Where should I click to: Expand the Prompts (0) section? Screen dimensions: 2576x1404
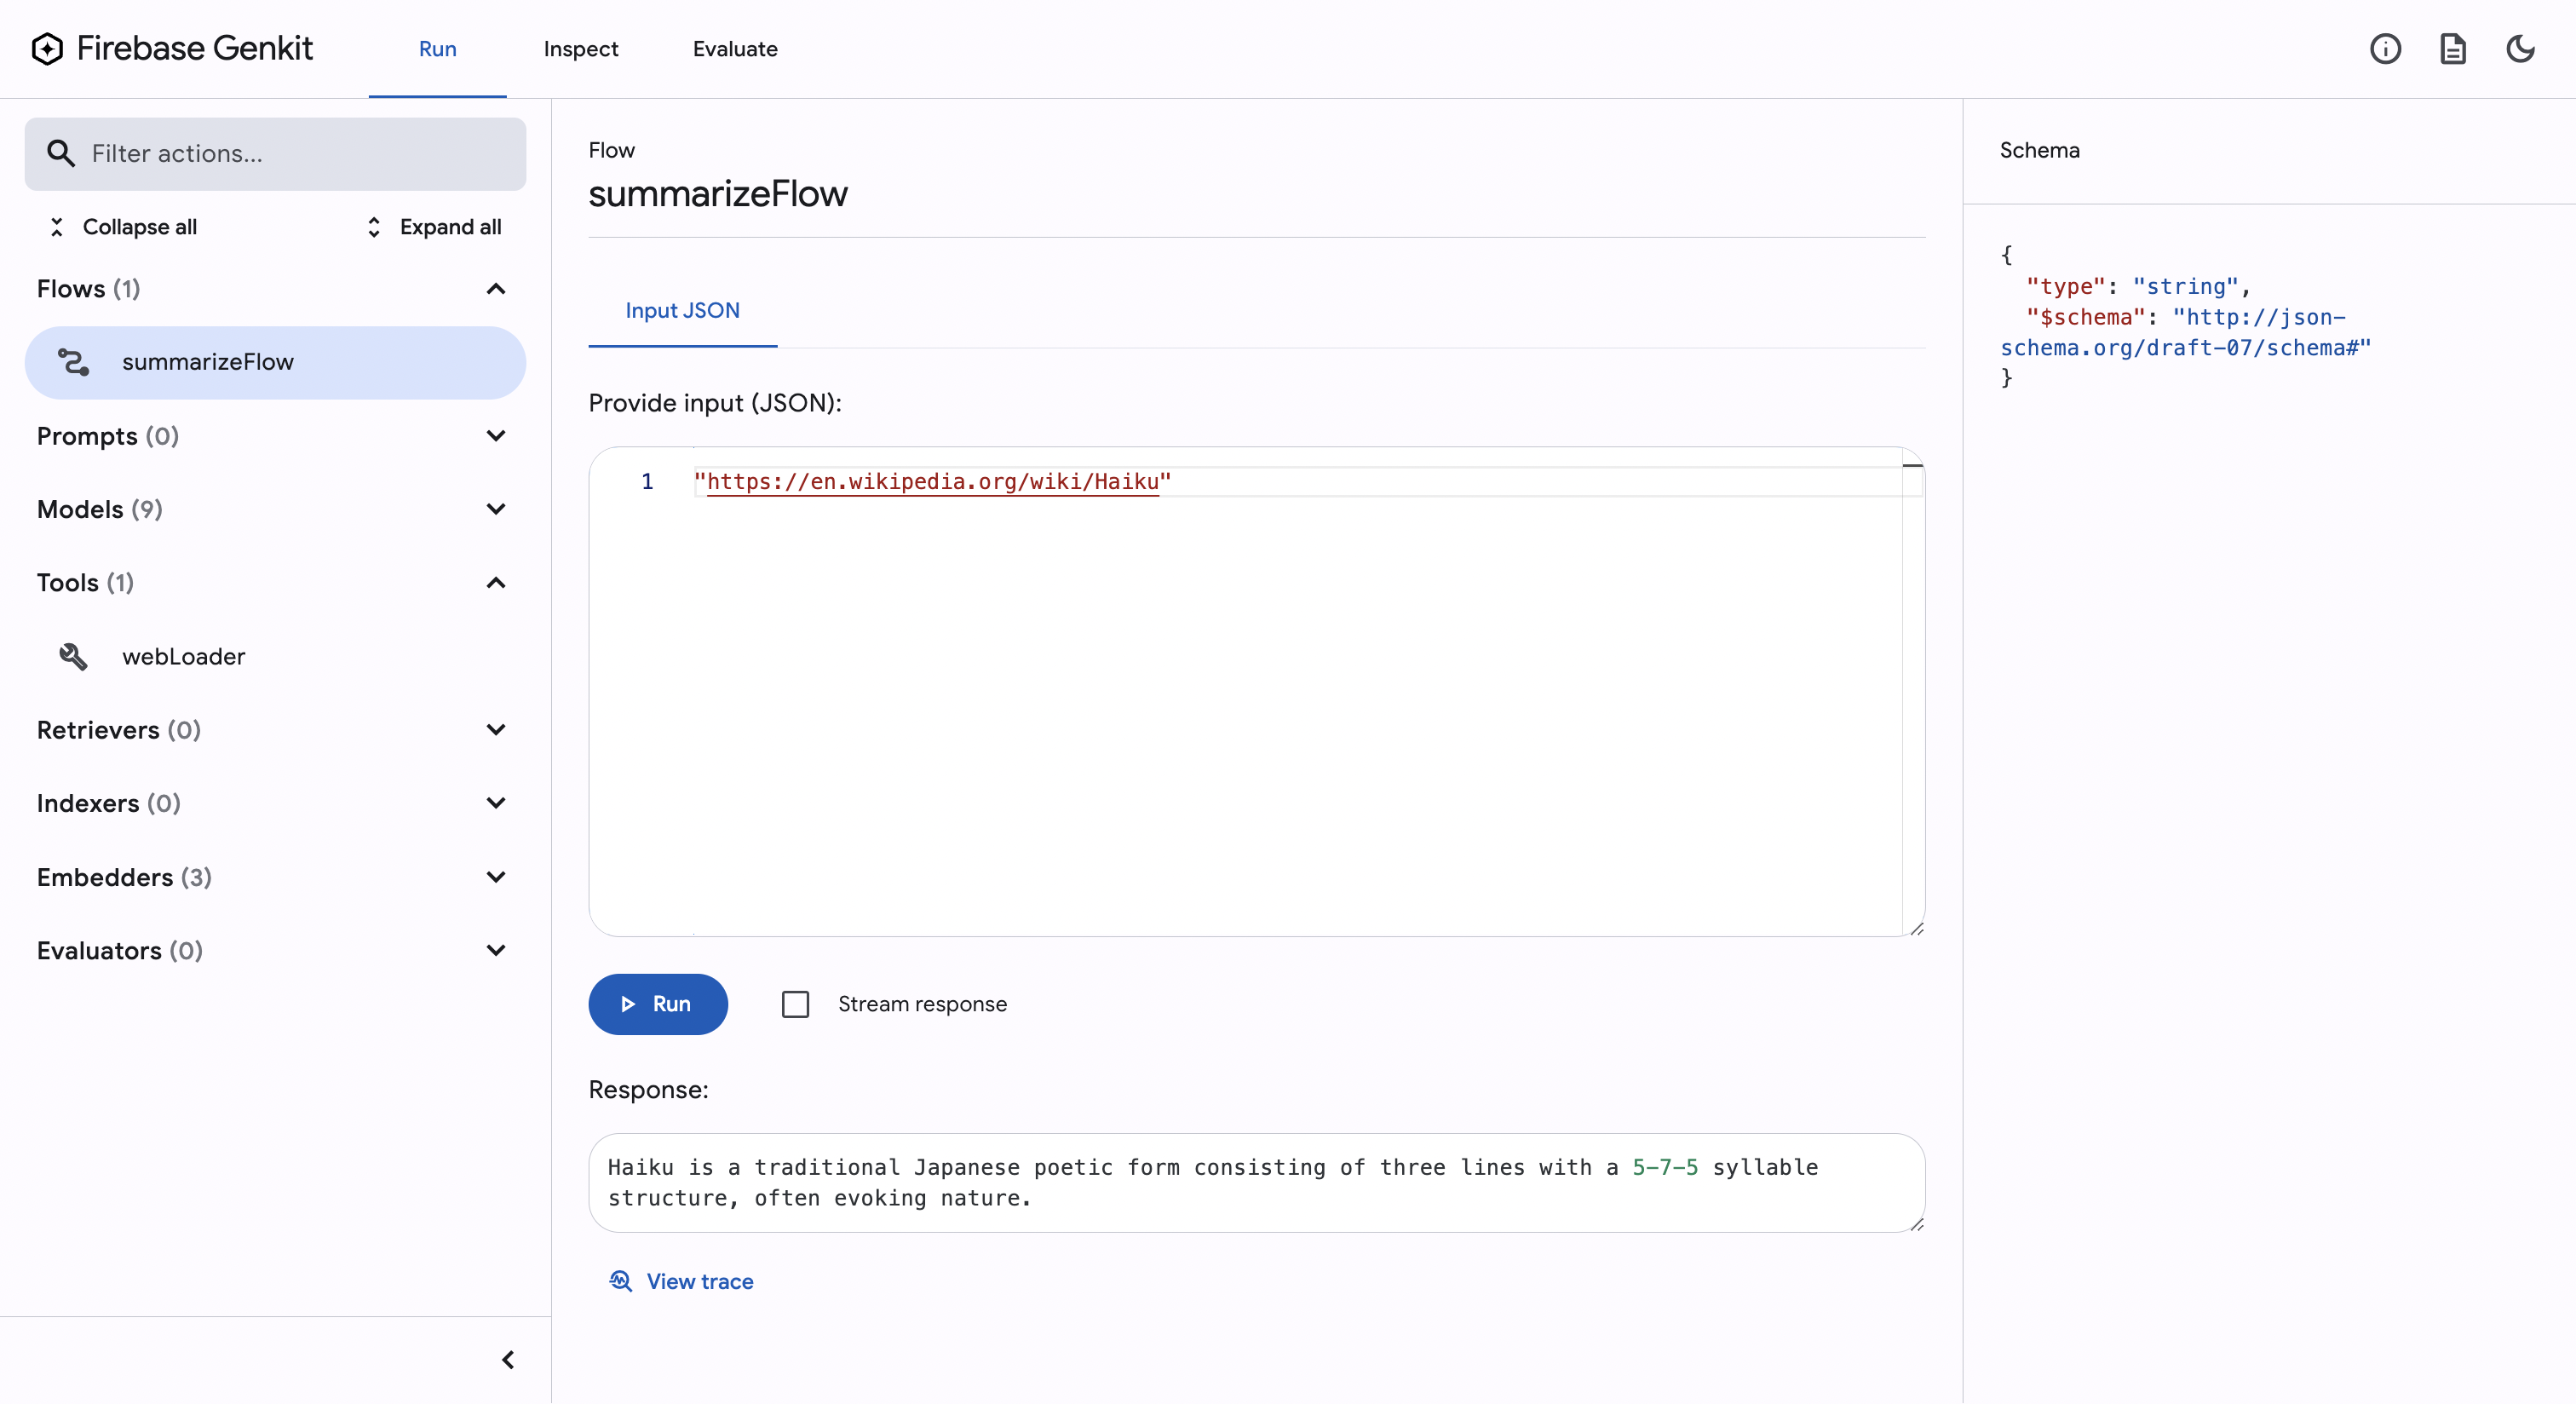pos(495,436)
